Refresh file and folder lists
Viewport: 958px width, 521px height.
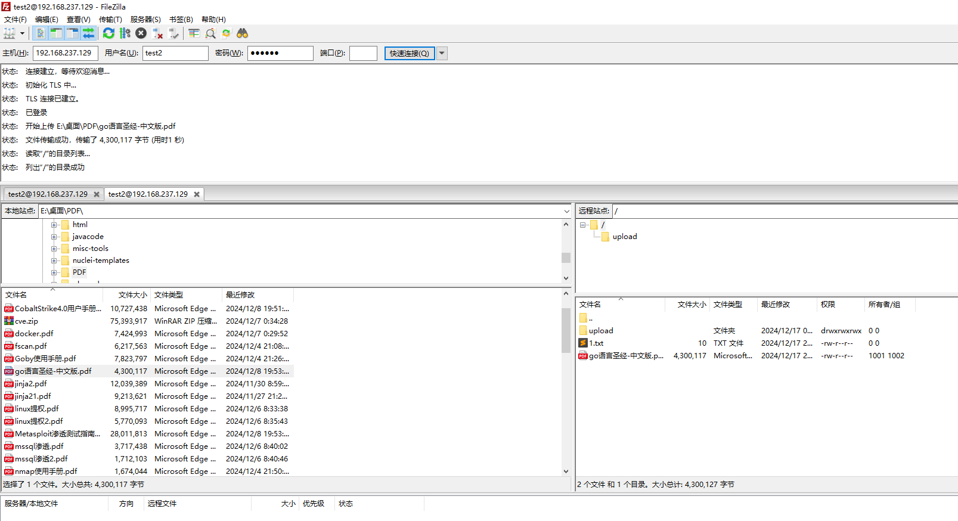(x=108, y=33)
